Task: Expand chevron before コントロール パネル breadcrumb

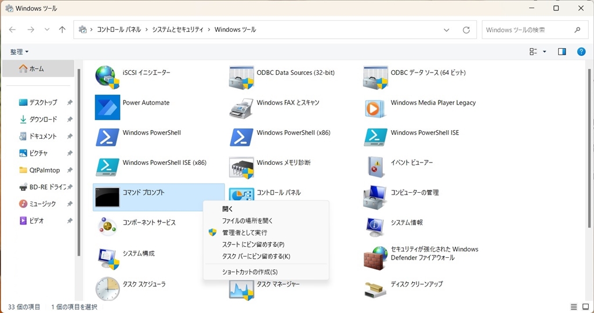Action: tap(91, 30)
